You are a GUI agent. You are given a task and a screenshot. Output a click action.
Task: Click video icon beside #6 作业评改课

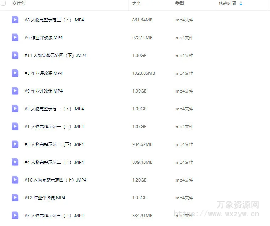tap(15, 37)
